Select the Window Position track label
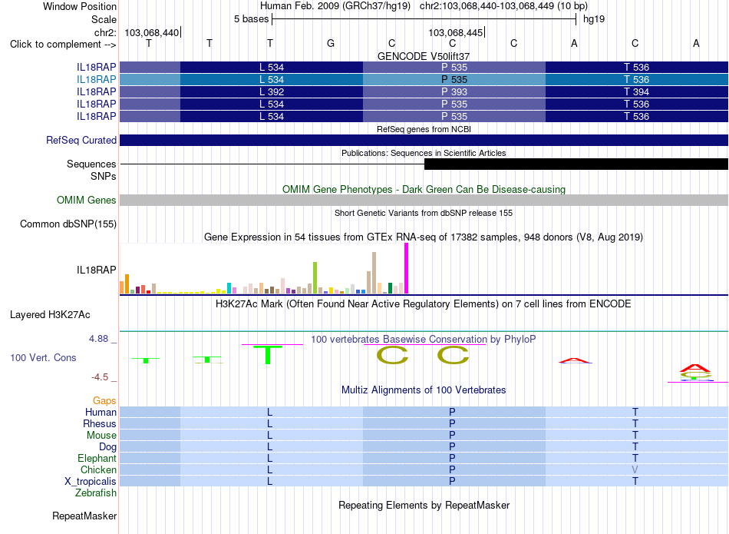The height and width of the screenshot is (534, 729). point(80,6)
